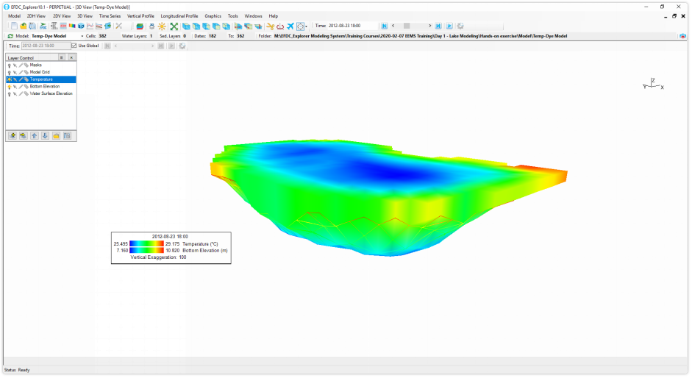Show the Water Surface Elevation layer
Image resolution: width=692 pixels, height=378 pixels.
pos(10,93)
